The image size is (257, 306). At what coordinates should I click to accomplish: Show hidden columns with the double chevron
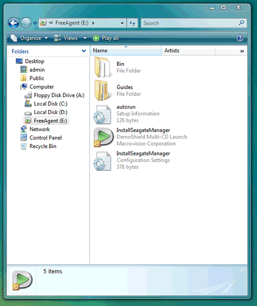pos(242,51)
